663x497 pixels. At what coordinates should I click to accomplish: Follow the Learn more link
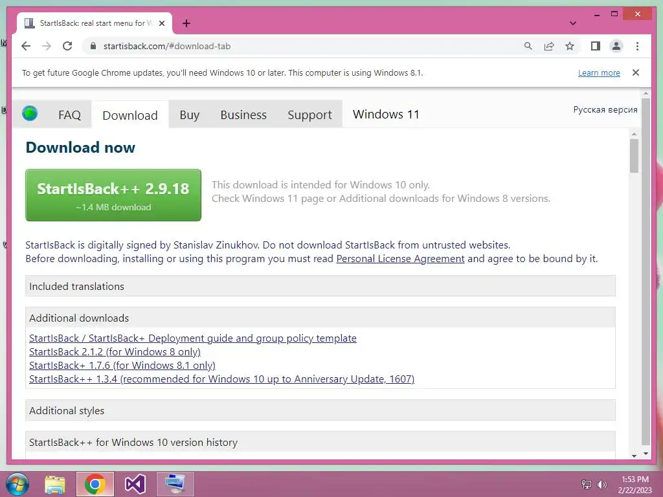pos(599,72)
